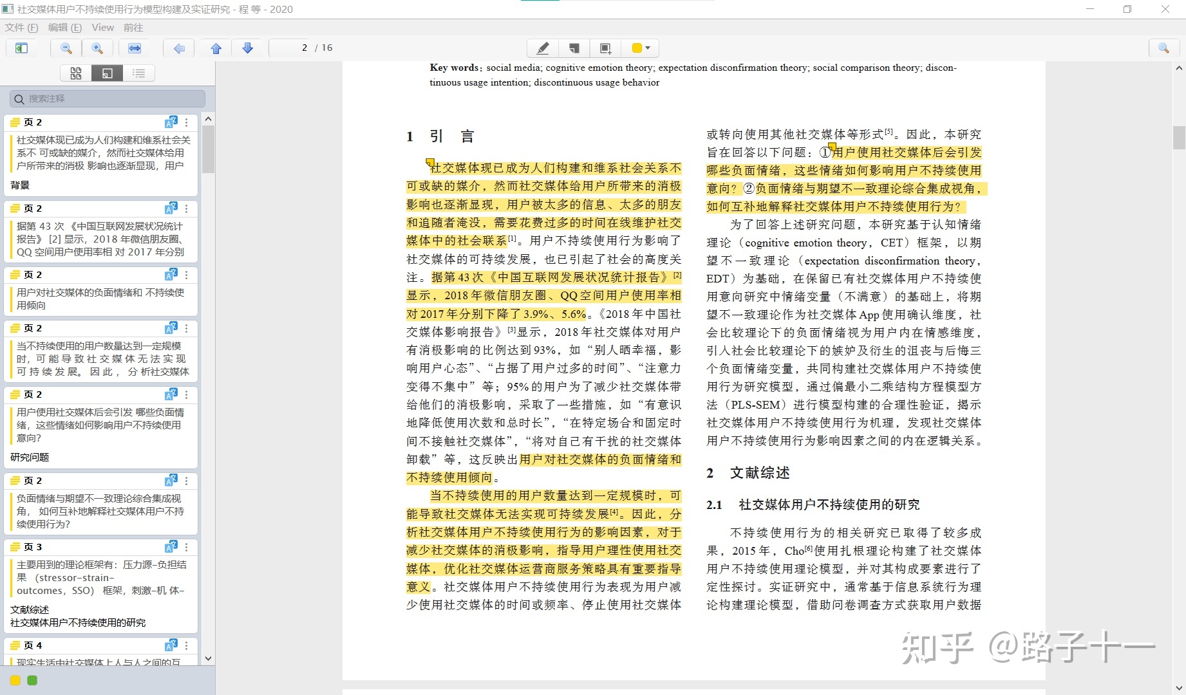1186x695 pixels.
Task: Jump to previous page up arrow
Action: 216,48
